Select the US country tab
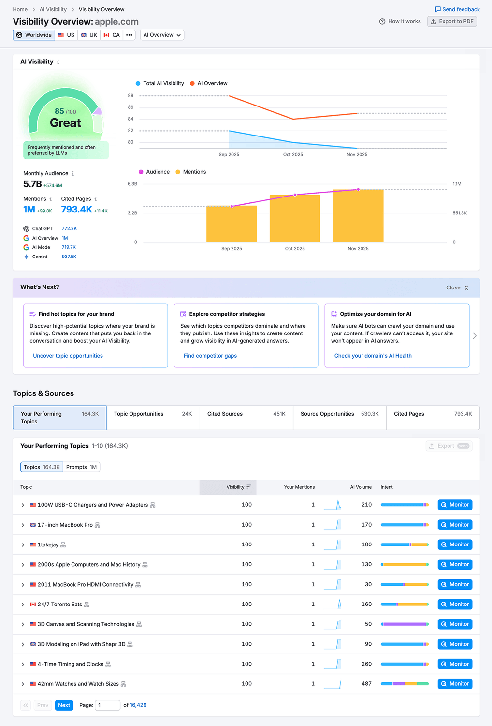 coord(66,35)
